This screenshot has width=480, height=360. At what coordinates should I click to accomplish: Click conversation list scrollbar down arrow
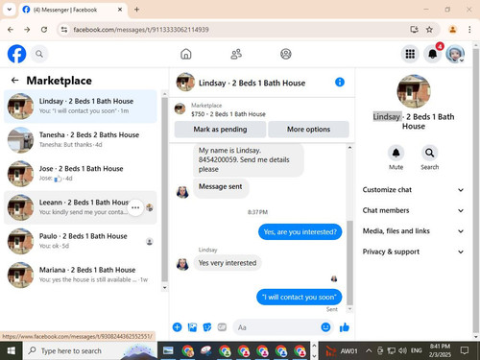164,287
